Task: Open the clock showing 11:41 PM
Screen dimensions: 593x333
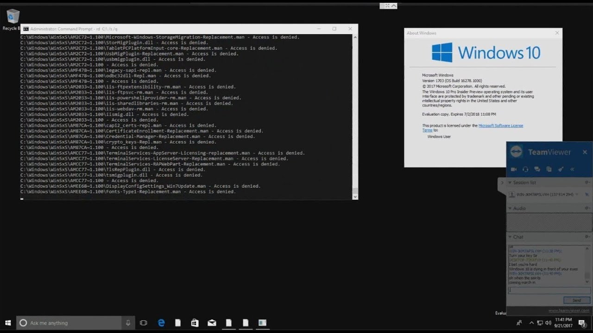Action: pyautogui.click(x=564, y=323)
